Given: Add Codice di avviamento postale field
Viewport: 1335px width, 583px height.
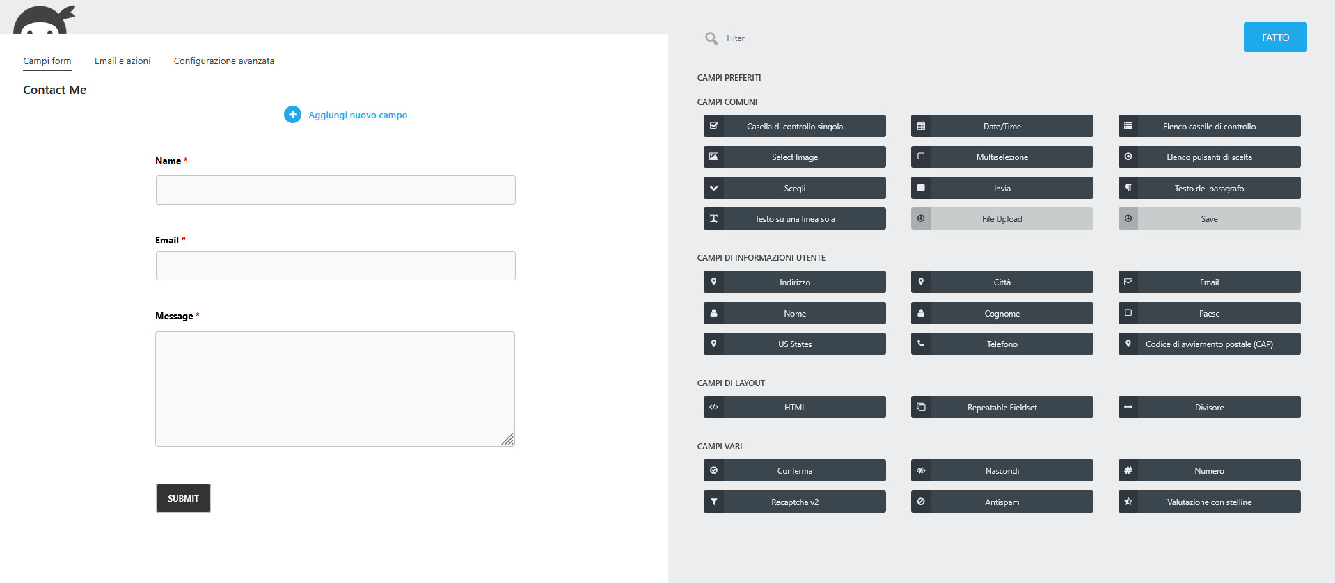Looking at the screenshot, I should click(1209, 344).
